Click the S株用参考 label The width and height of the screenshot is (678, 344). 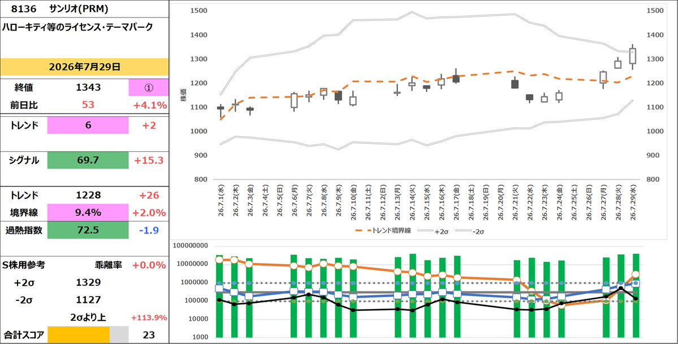click(23, 265)
